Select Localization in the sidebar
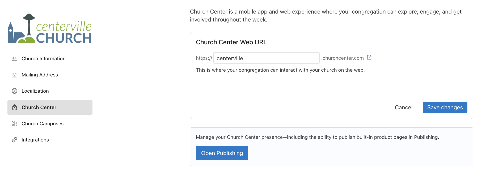Viewport: 490px width, 189px height. point(50,91)
